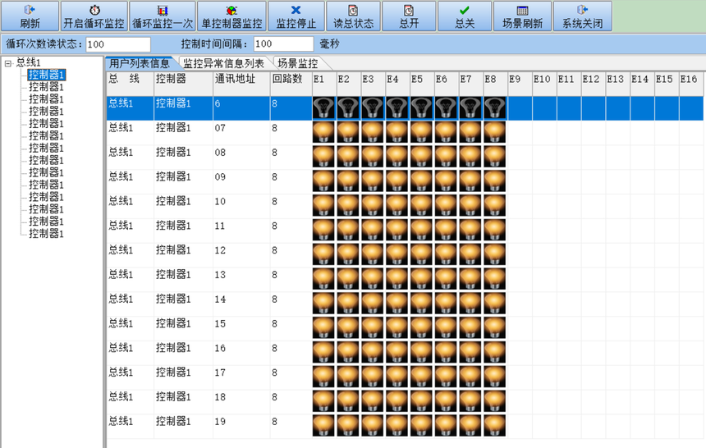Viewport: 706px width, 448px height.
Task: Toggle E8 bulb in address 07 row
Action: 494,132
